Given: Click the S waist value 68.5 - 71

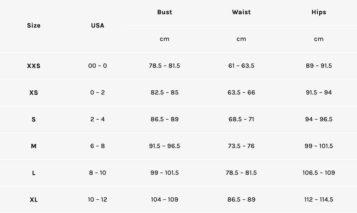Looking at the screenshot, I should click(241, 119).
